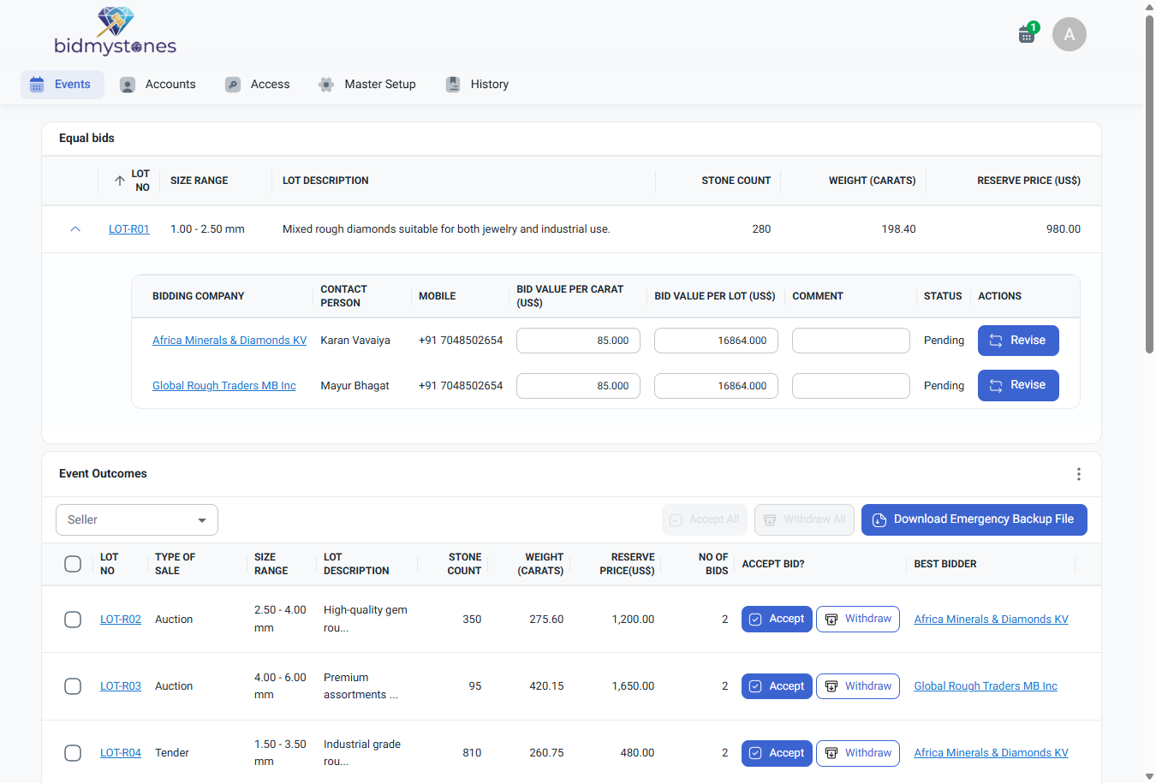Select the LOT-R03 row checkbox

click(73, 686)
